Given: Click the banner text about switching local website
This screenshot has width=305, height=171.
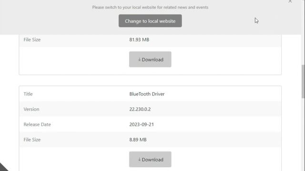Looking at the screenshot, I should (x=150, y=8).
